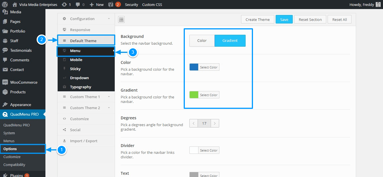Screen dimensions: 383x177
Task: Set navbar background to Color
Action: 202,40
